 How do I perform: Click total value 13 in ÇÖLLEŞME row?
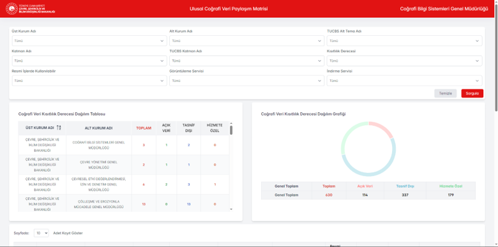click(x=144, y=204)
